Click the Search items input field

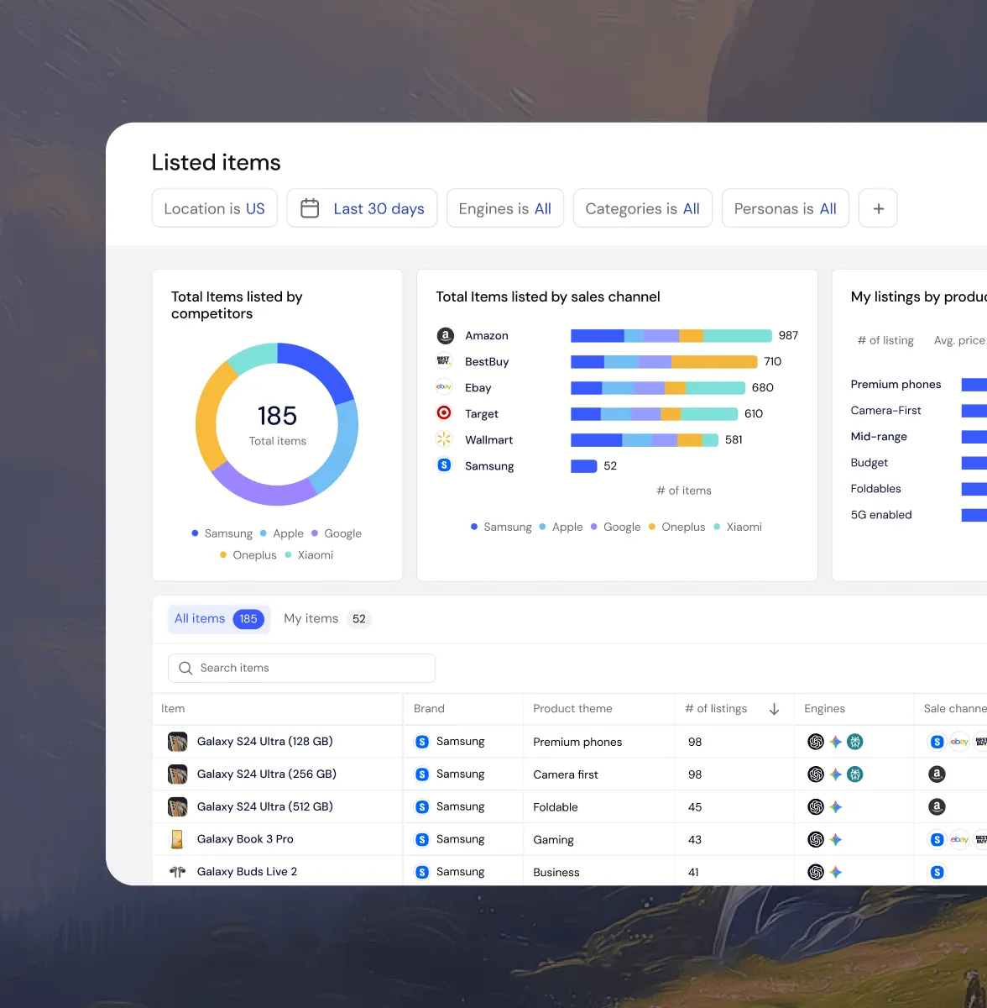tap(301, 668)
